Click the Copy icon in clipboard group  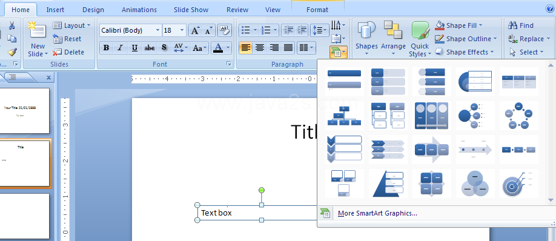(x=12, y=39)
